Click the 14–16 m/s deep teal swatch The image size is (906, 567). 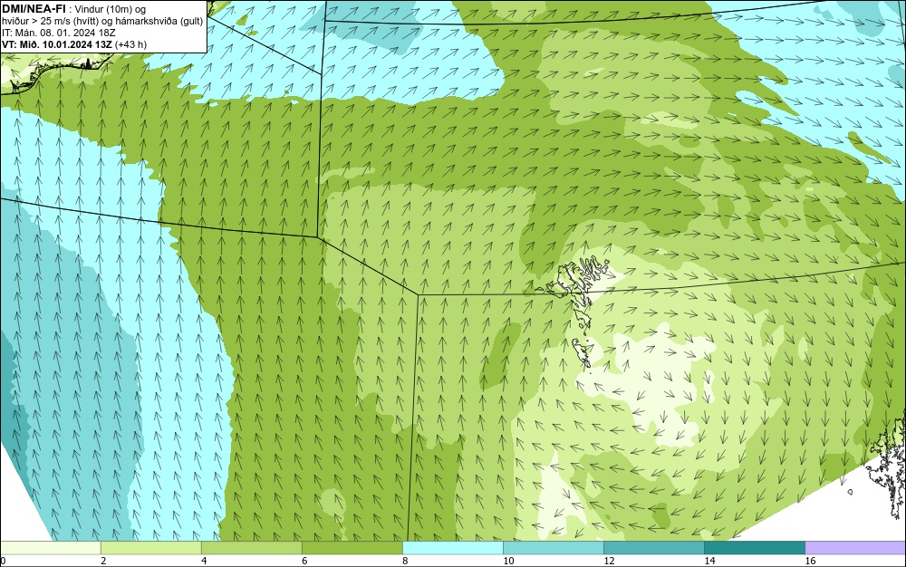(754, 548)
